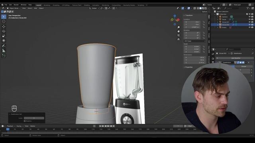Enable the Relative checkbox in Subdivision Set

[25, 121]
